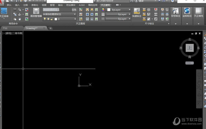Switch to the 插入 ribbon tab
Screen dimensions: 206x129
click(17, 5)
